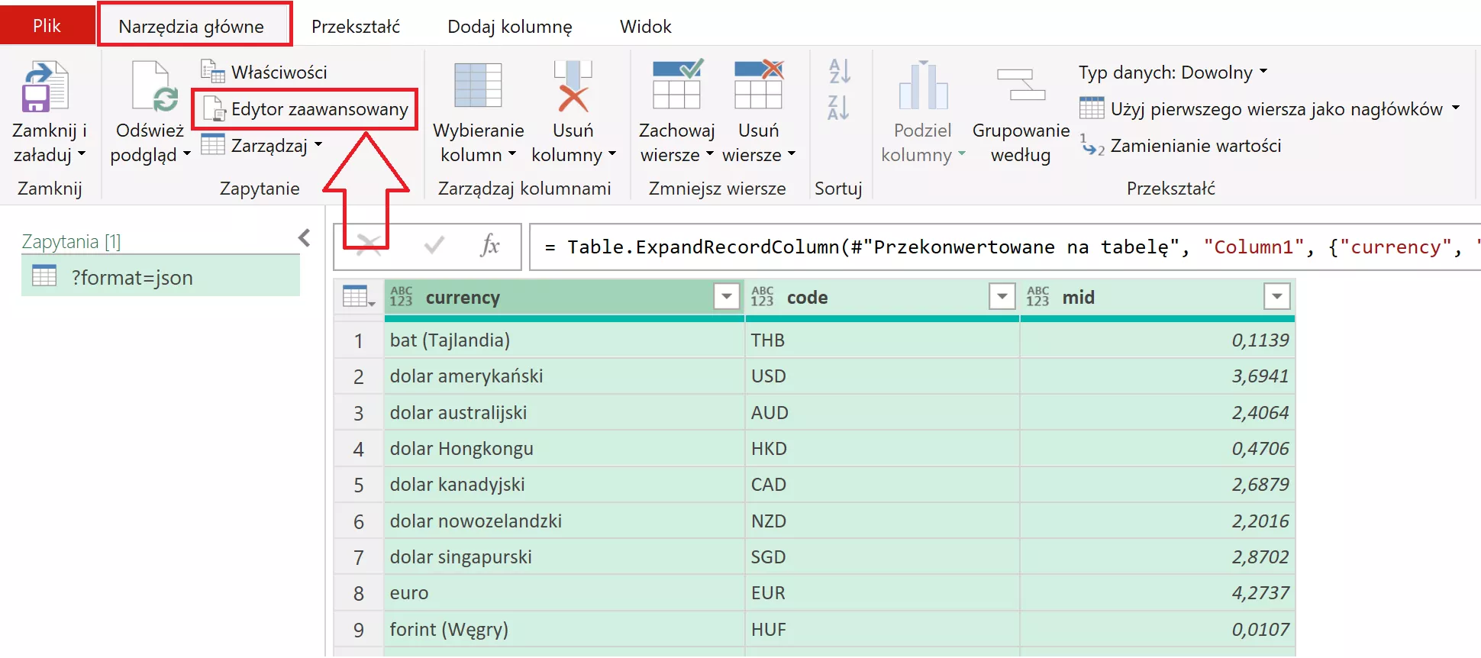Click the Grupowanie według icon
The height and width of the screenshot is (658, 1481).
coord(1021,85)
